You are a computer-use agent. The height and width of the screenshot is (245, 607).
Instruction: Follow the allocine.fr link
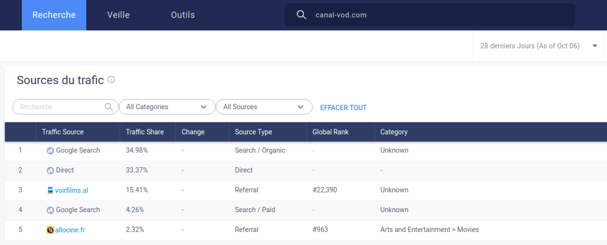click(70, 230)
